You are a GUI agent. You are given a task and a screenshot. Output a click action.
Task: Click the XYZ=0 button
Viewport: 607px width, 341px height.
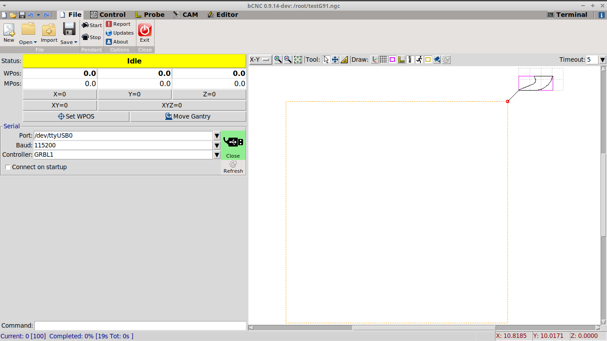(172, 105)
